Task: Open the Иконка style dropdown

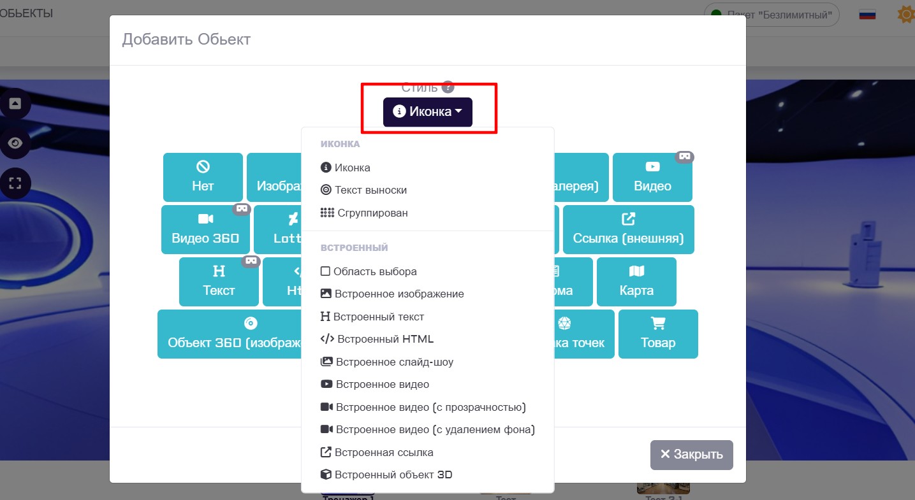Action: point(427,111)
